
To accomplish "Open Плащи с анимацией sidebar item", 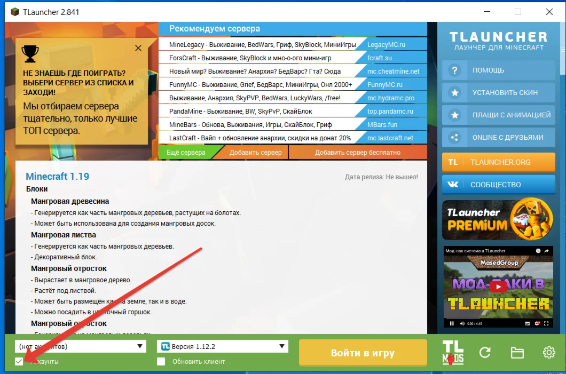I will tap(499, 115).
